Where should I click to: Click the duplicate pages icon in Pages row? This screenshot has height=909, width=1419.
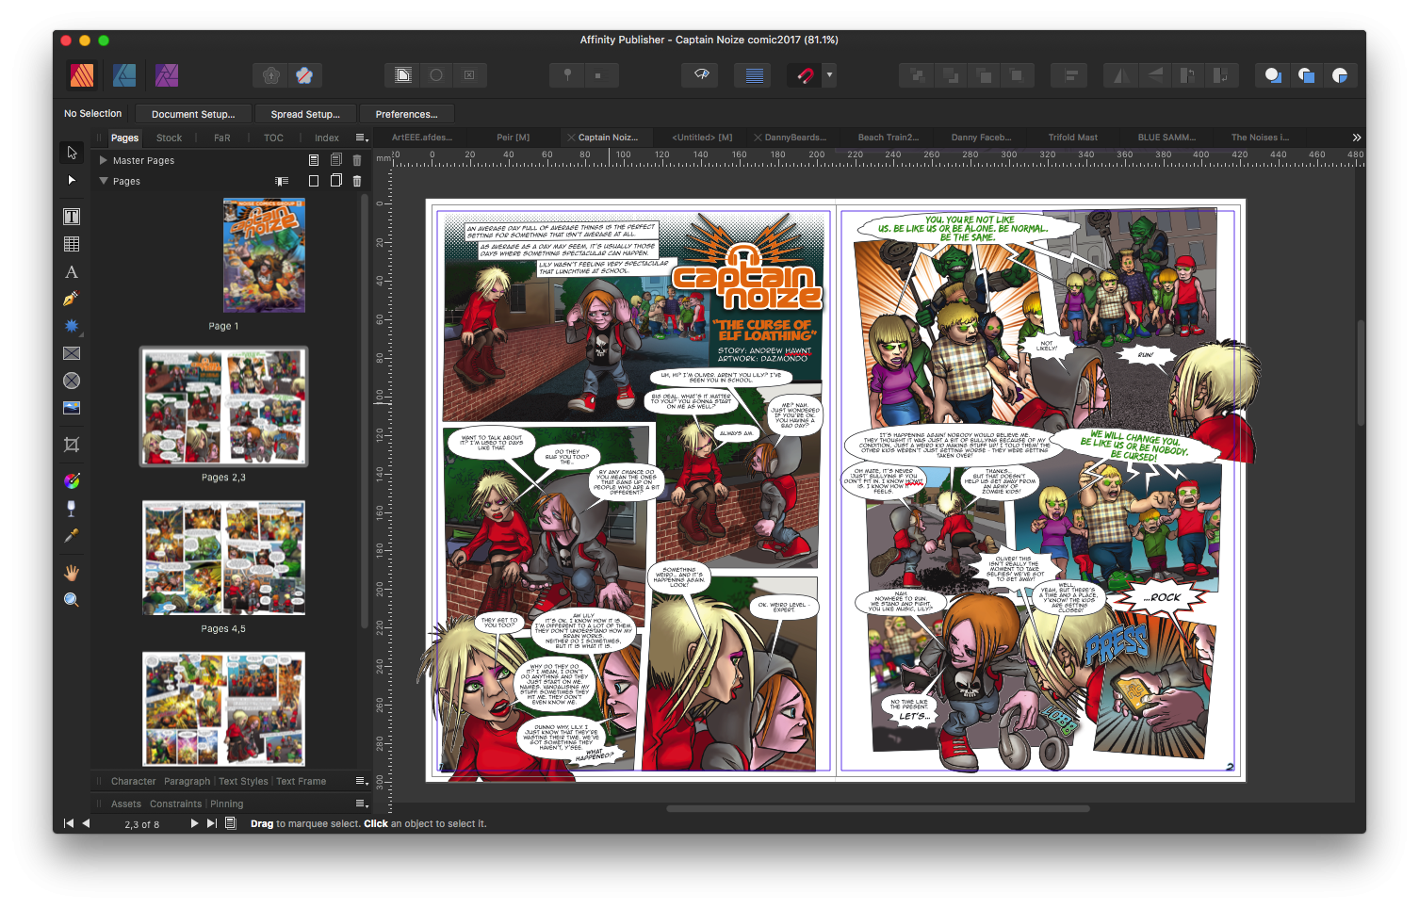point(335,181)
